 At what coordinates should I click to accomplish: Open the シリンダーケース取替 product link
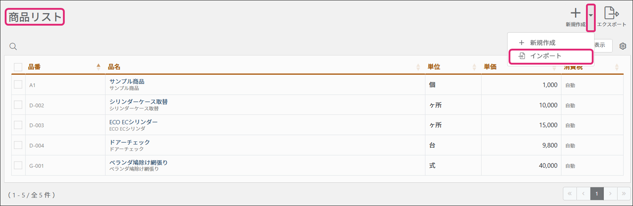139,102
